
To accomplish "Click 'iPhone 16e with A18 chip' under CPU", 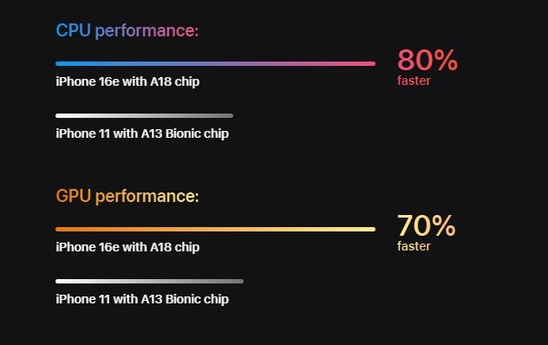I will (x=127, y=81).
